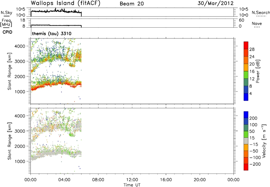Click the 'Freq. [MHz]' label
The image size is (270, 187).
(x=6, y=23)
